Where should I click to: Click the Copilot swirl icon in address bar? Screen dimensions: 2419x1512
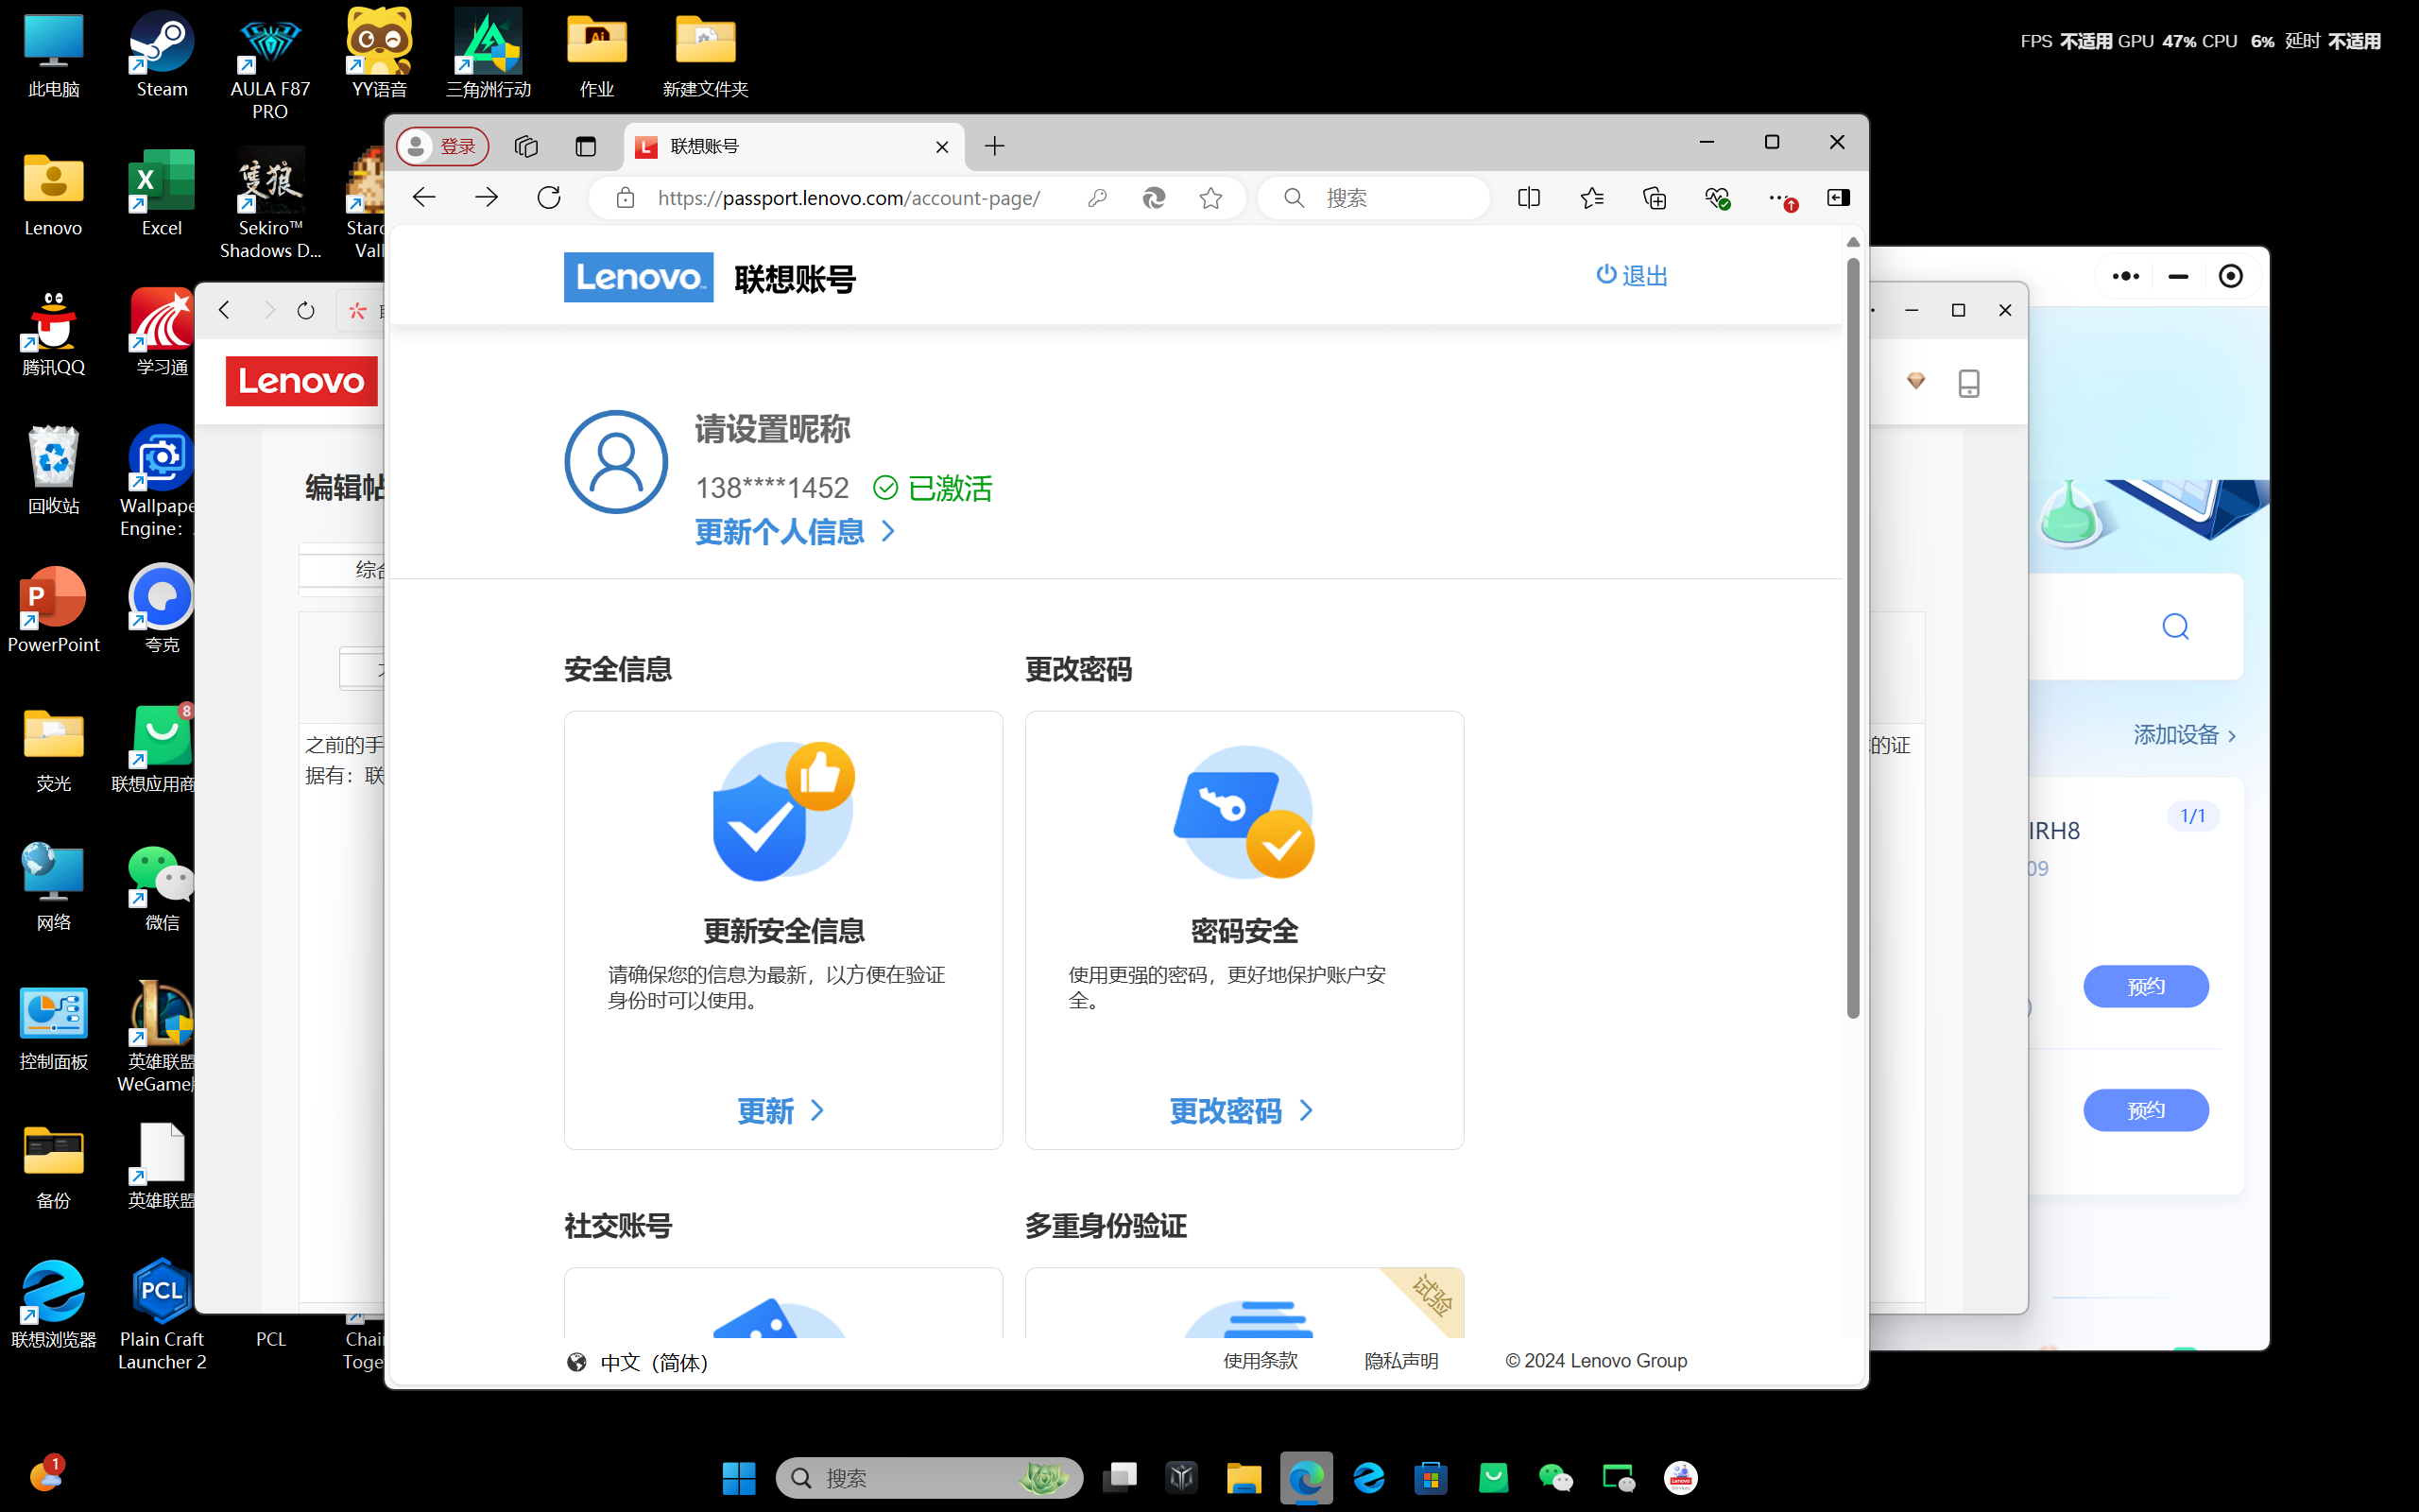pyautogui.click(x=1154, y=198)
